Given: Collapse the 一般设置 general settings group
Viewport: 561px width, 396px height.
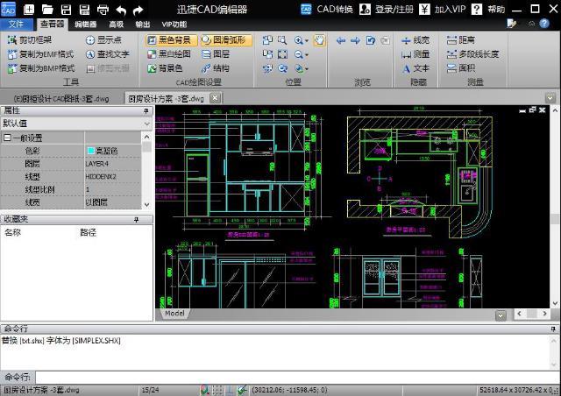Looking at the screenshot, I should (8, 138).
